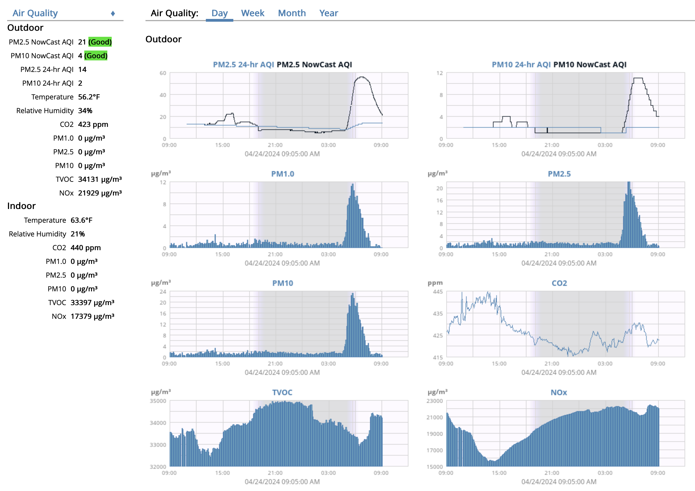Select indoor TVOC value 33397 µg/m³
This screenshot has height=491, width=695.
point(92,303)
